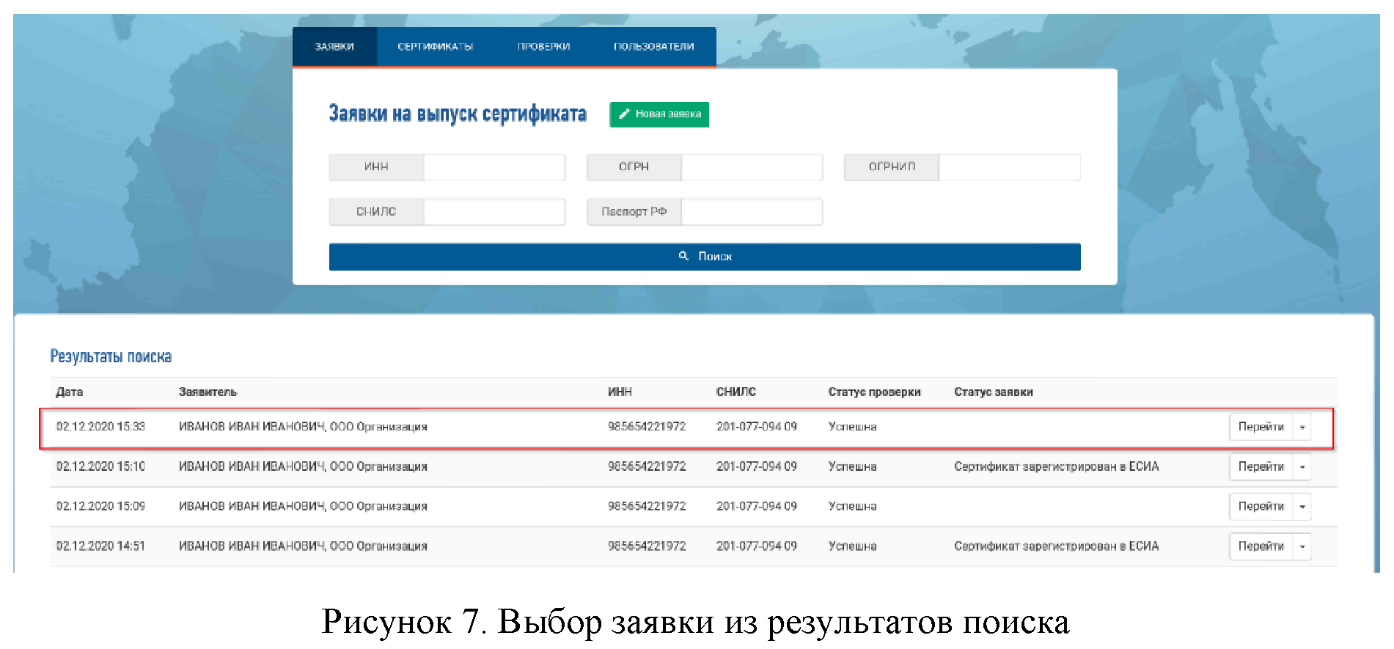Select the СНИЛС input field

[x=494, y=212]
